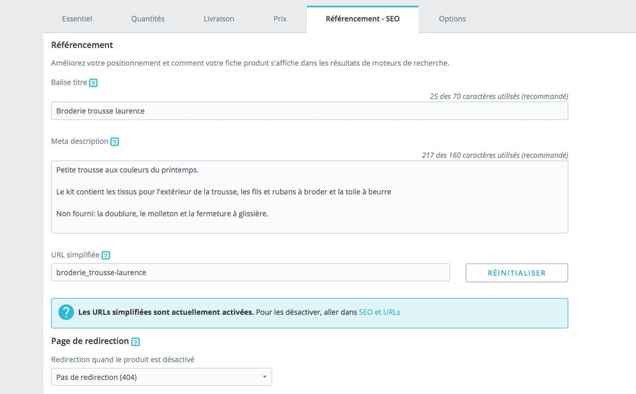Click the blue question mark icon in the alert
Image resolution: width=636 pixels, height=394 pixels.
click(66, 313)
